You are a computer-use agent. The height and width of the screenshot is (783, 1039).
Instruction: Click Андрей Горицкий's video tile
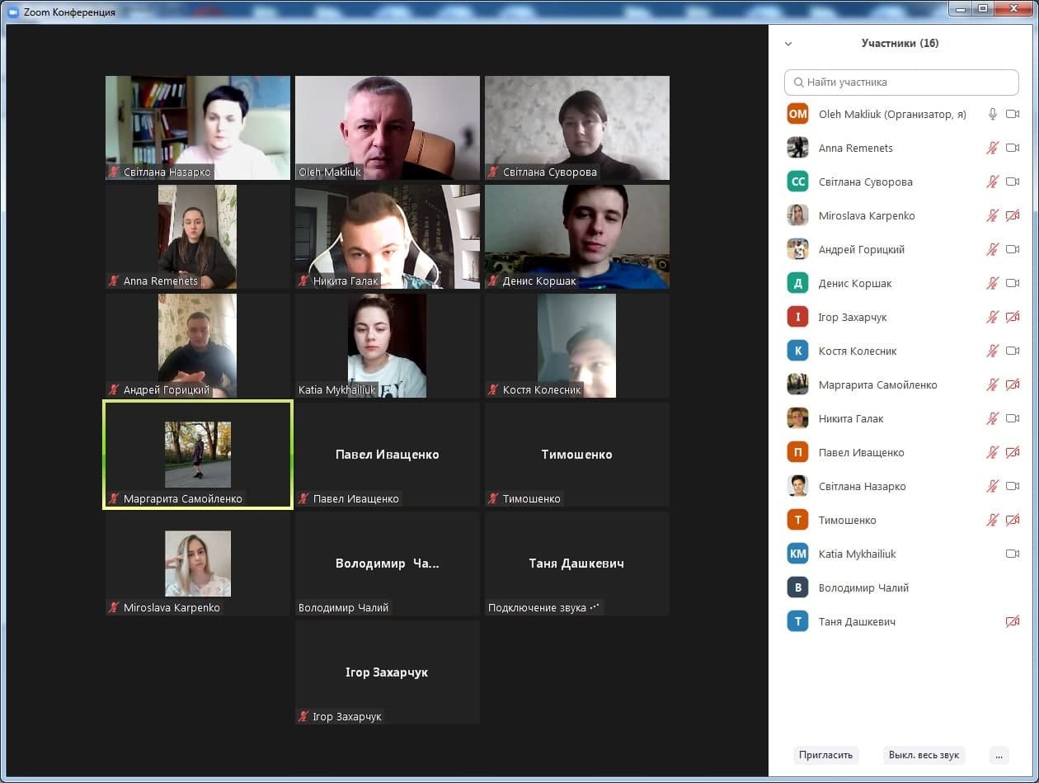198,346
